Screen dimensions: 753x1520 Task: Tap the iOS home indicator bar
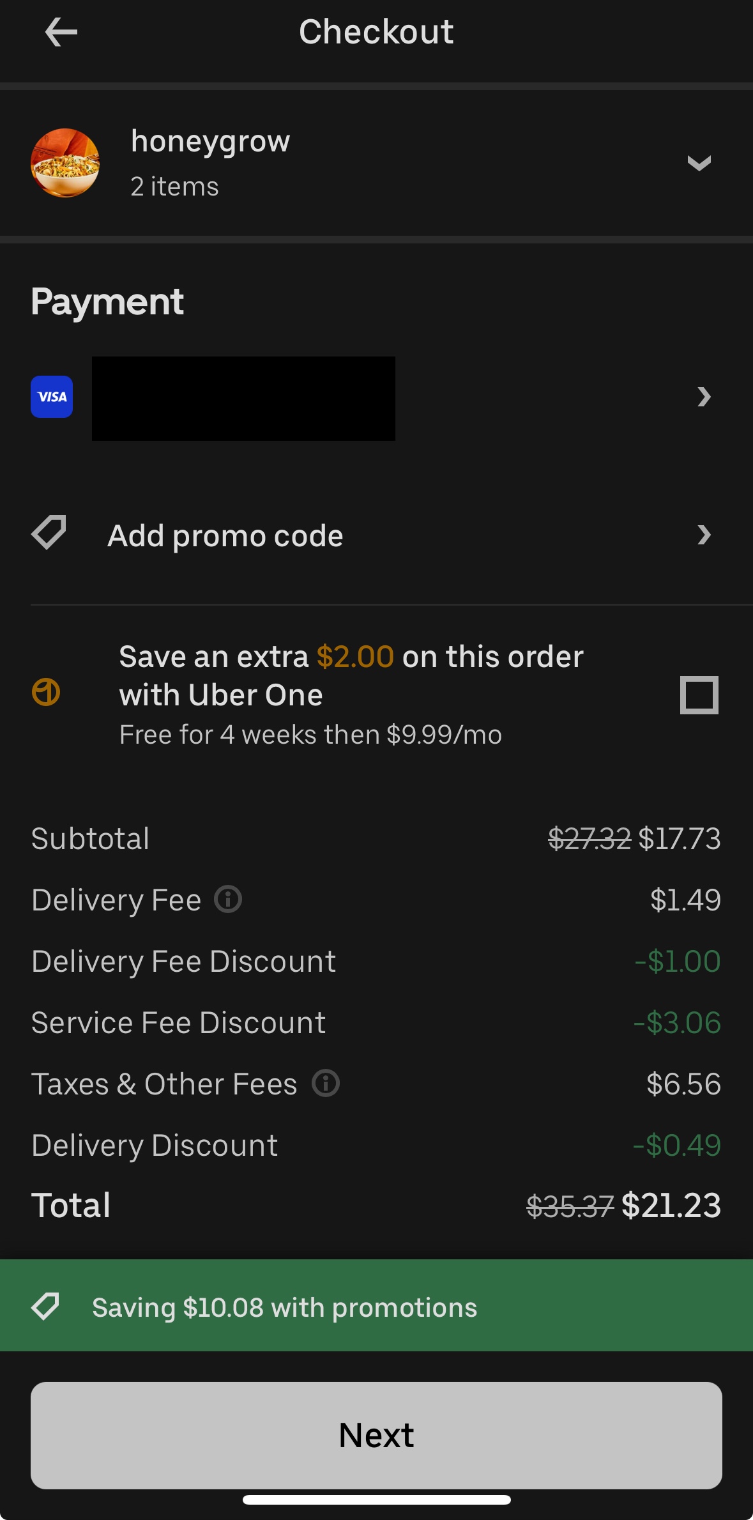(376, 1500)
